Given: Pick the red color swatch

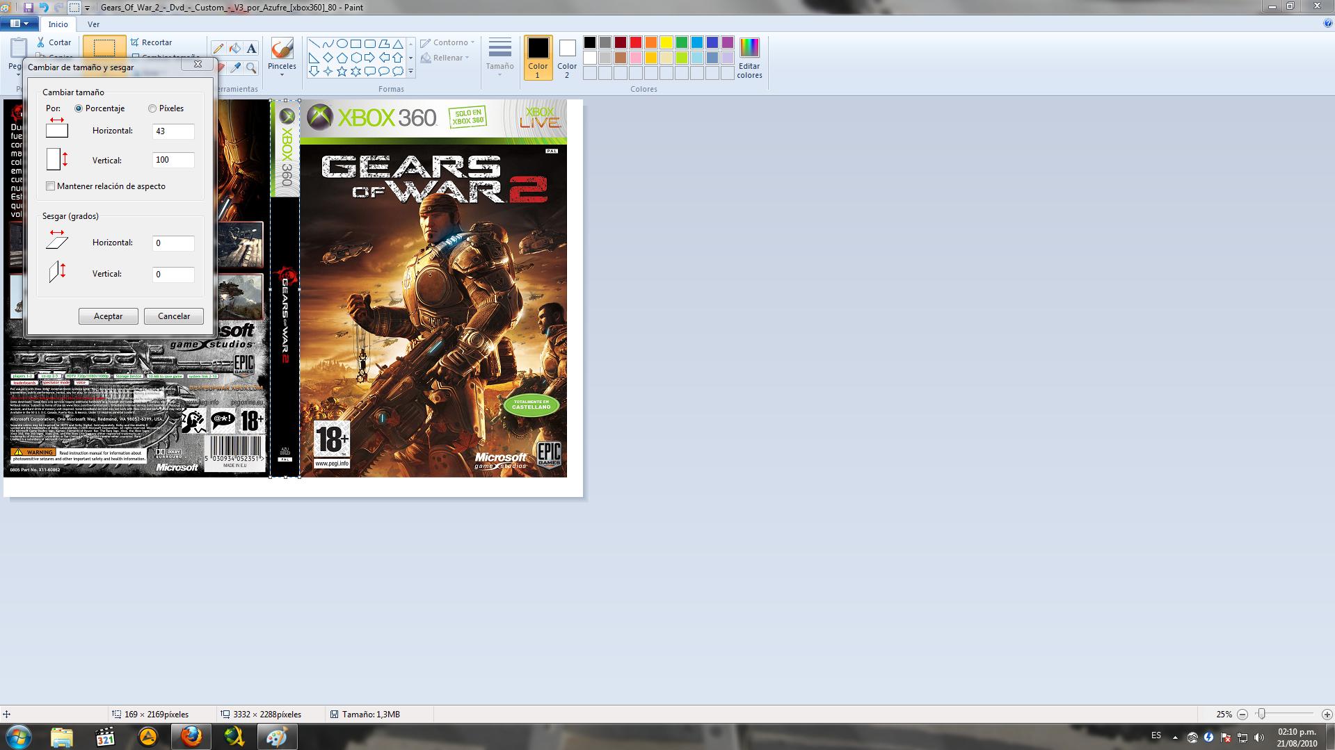Looking at the screenshot, I should [636, 42].
